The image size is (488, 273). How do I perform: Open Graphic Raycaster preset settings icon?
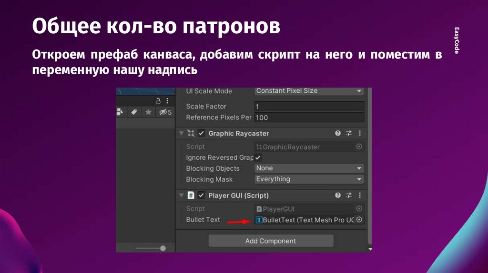coord(349,133)
